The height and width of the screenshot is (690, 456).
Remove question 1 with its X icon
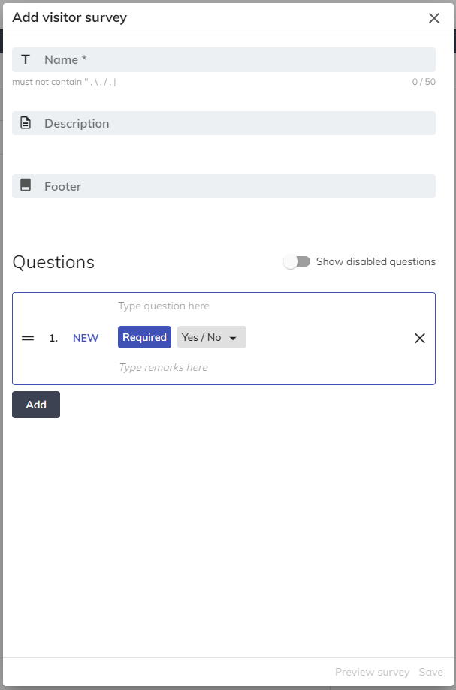[420, 338]
